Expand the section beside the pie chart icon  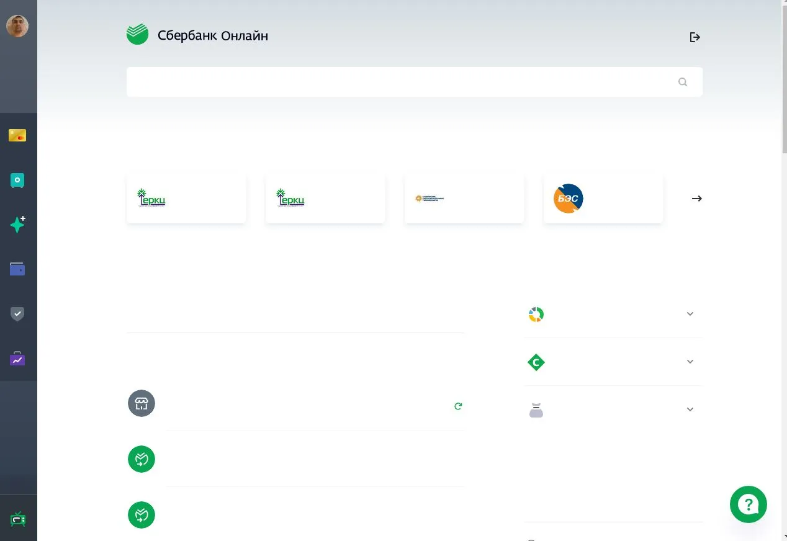point(690,314)
